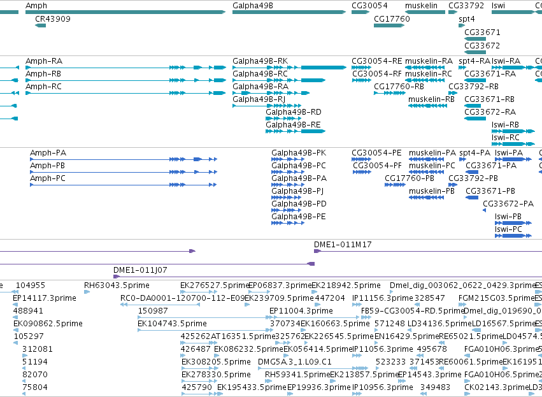Select EST EK104743.5prime
Image resolution: width=542 pixels, height=397 pixels.
[x=205, y=330]
